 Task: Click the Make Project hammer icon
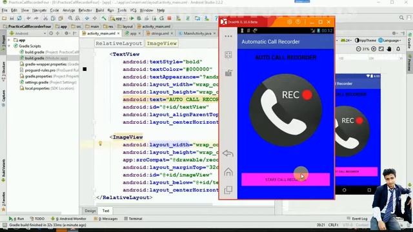point(104,18)
